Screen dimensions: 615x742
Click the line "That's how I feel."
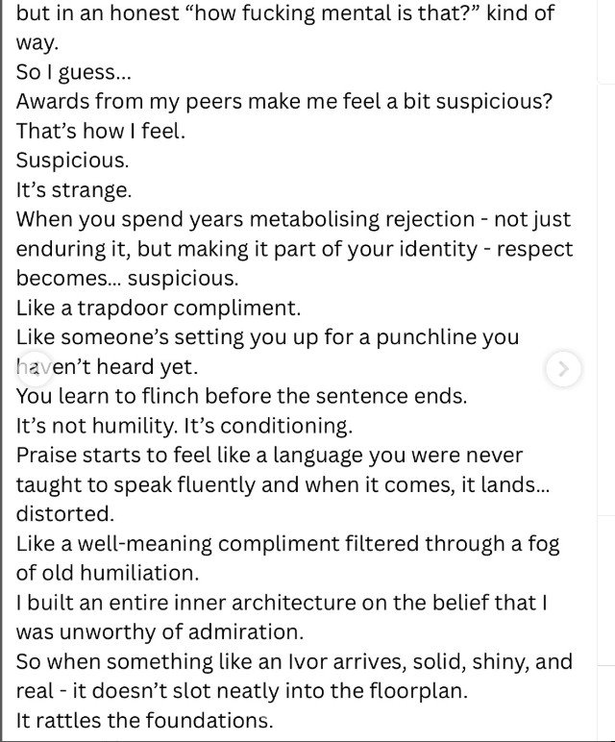point(100,131)
